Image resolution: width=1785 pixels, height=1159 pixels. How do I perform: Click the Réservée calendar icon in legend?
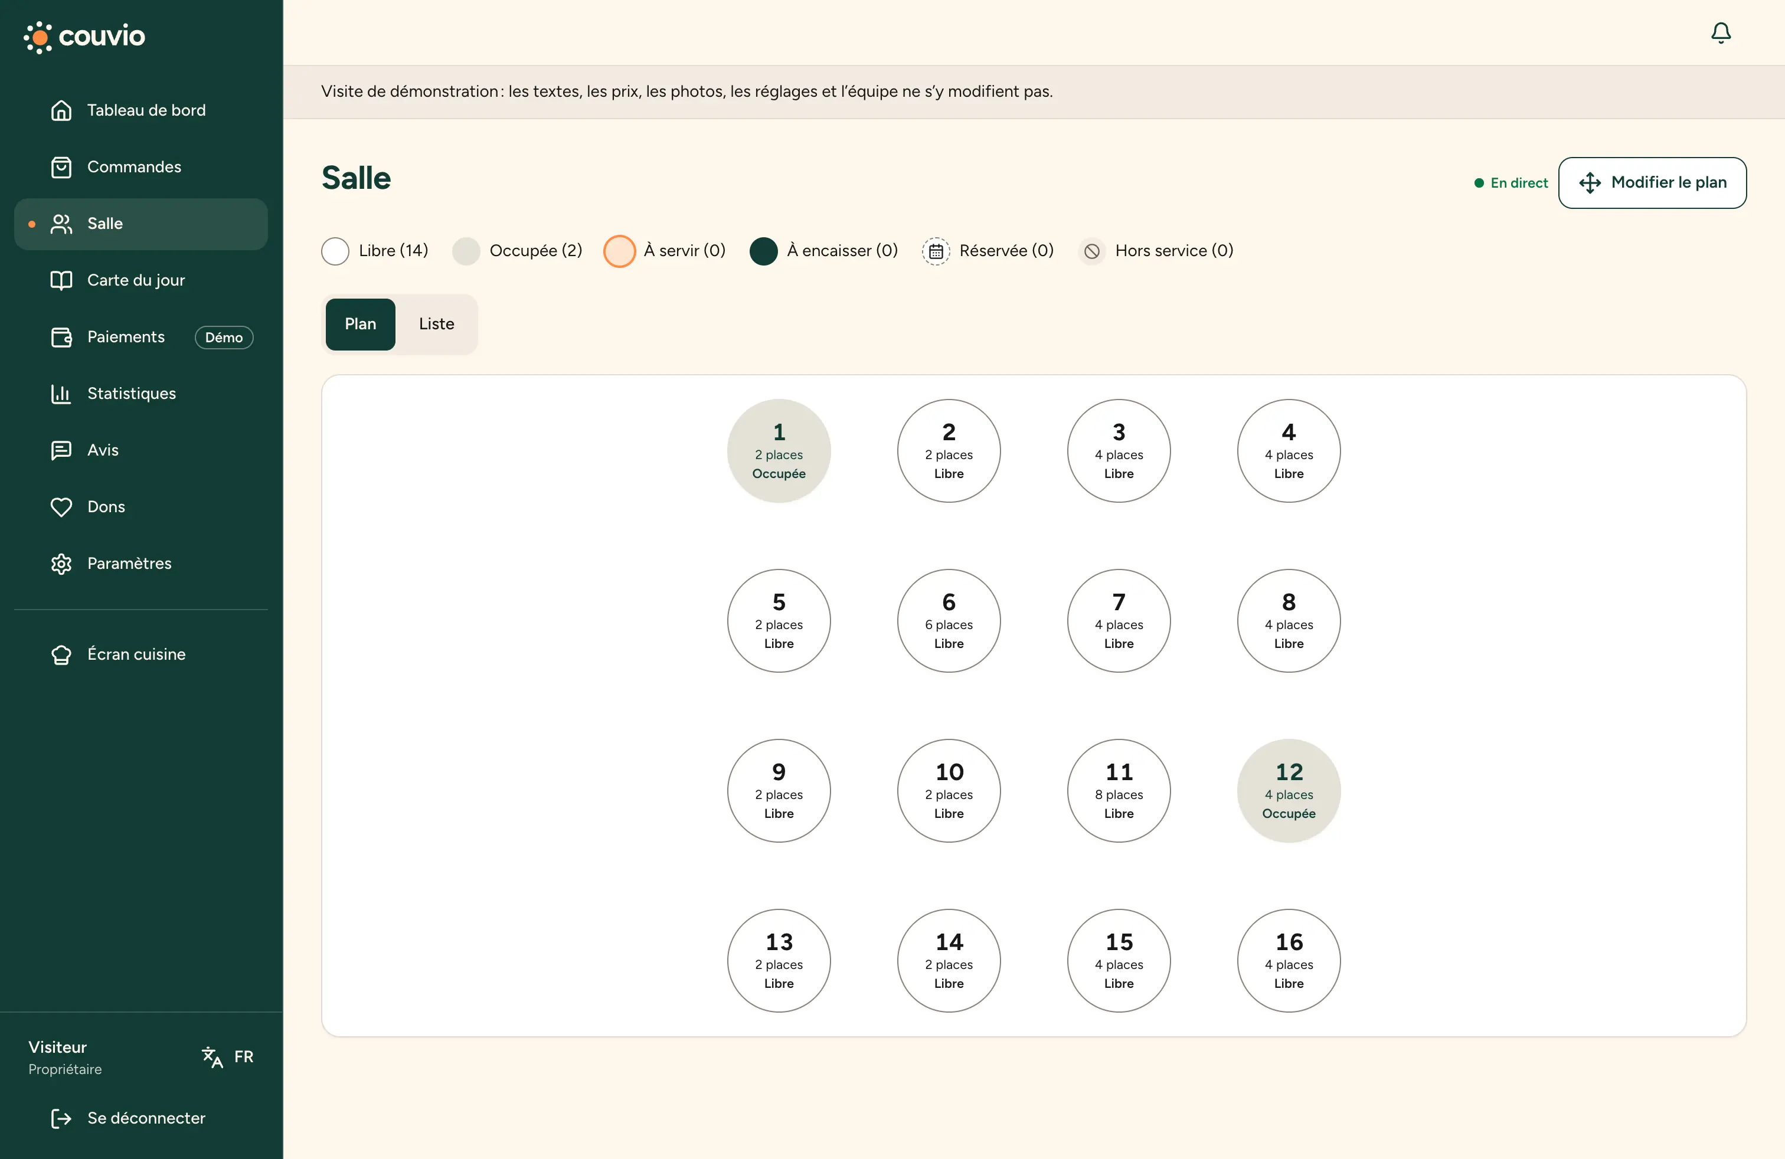(936, 251)
